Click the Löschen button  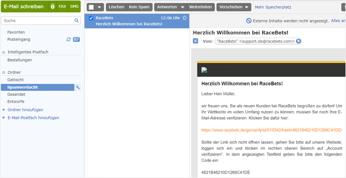tap(116, 7)
